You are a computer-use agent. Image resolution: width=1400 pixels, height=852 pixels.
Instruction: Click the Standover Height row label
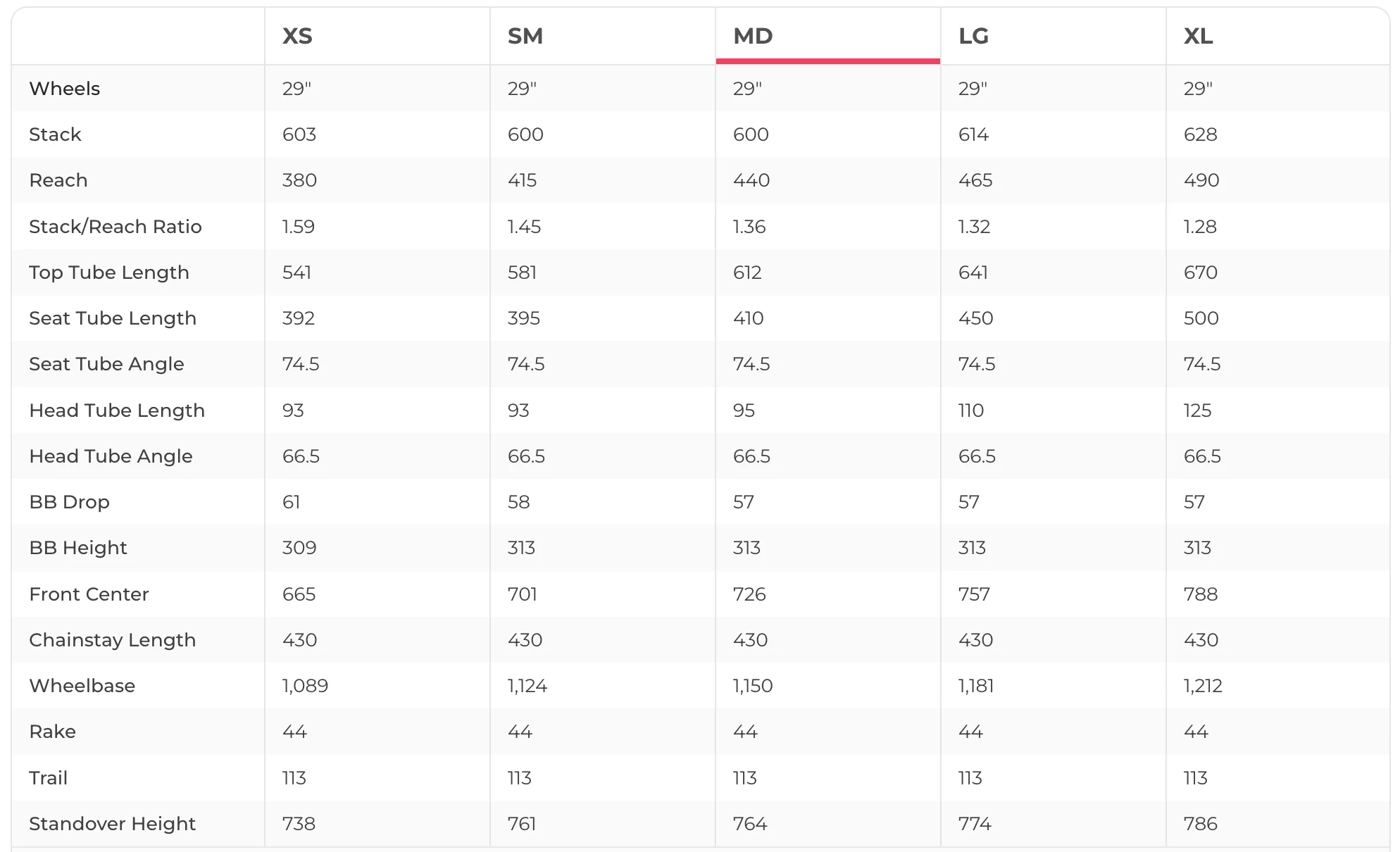113,824
